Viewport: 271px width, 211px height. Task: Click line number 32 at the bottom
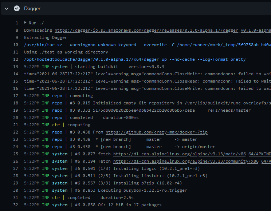pyautogui.click(x=16, y=205)
